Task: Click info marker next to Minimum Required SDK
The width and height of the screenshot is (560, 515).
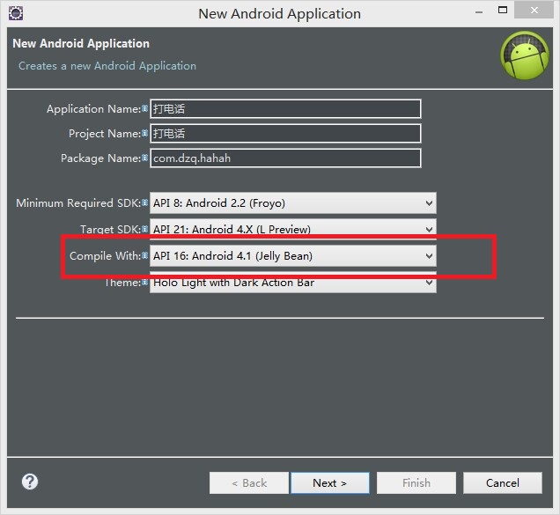Action: point(144,202)
